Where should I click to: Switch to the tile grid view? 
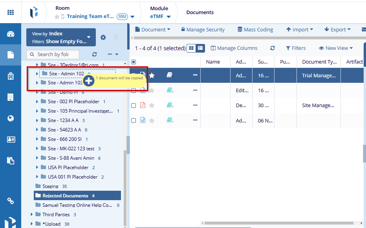point(191,48)
